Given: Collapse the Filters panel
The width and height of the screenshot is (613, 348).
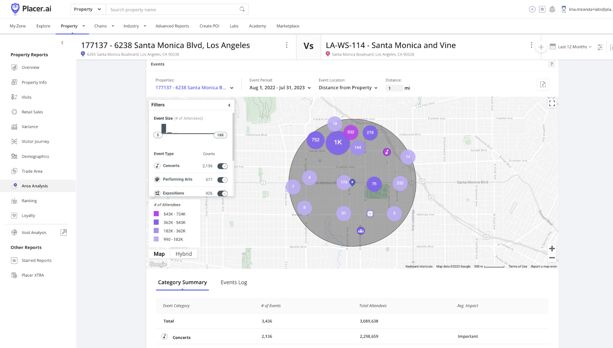Looking at the screenshot, I should (x=229, y=105).
